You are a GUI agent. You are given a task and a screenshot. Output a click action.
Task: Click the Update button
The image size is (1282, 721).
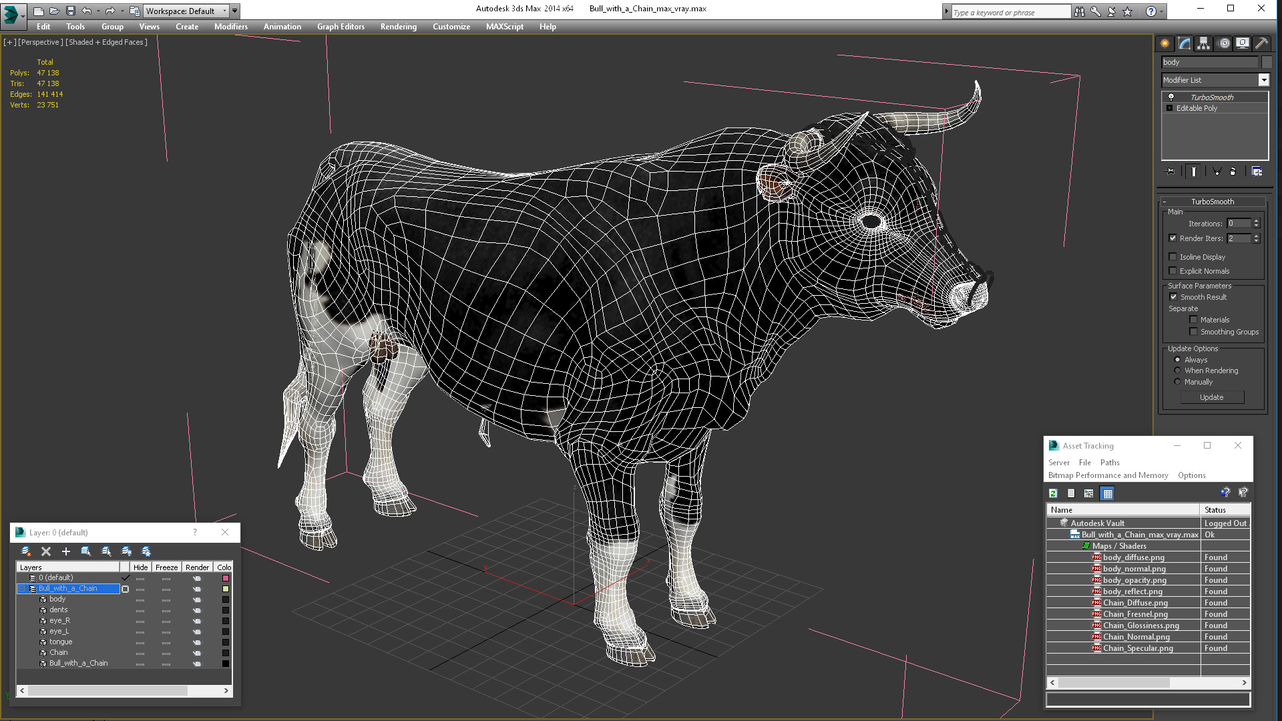click(1211, 397)
